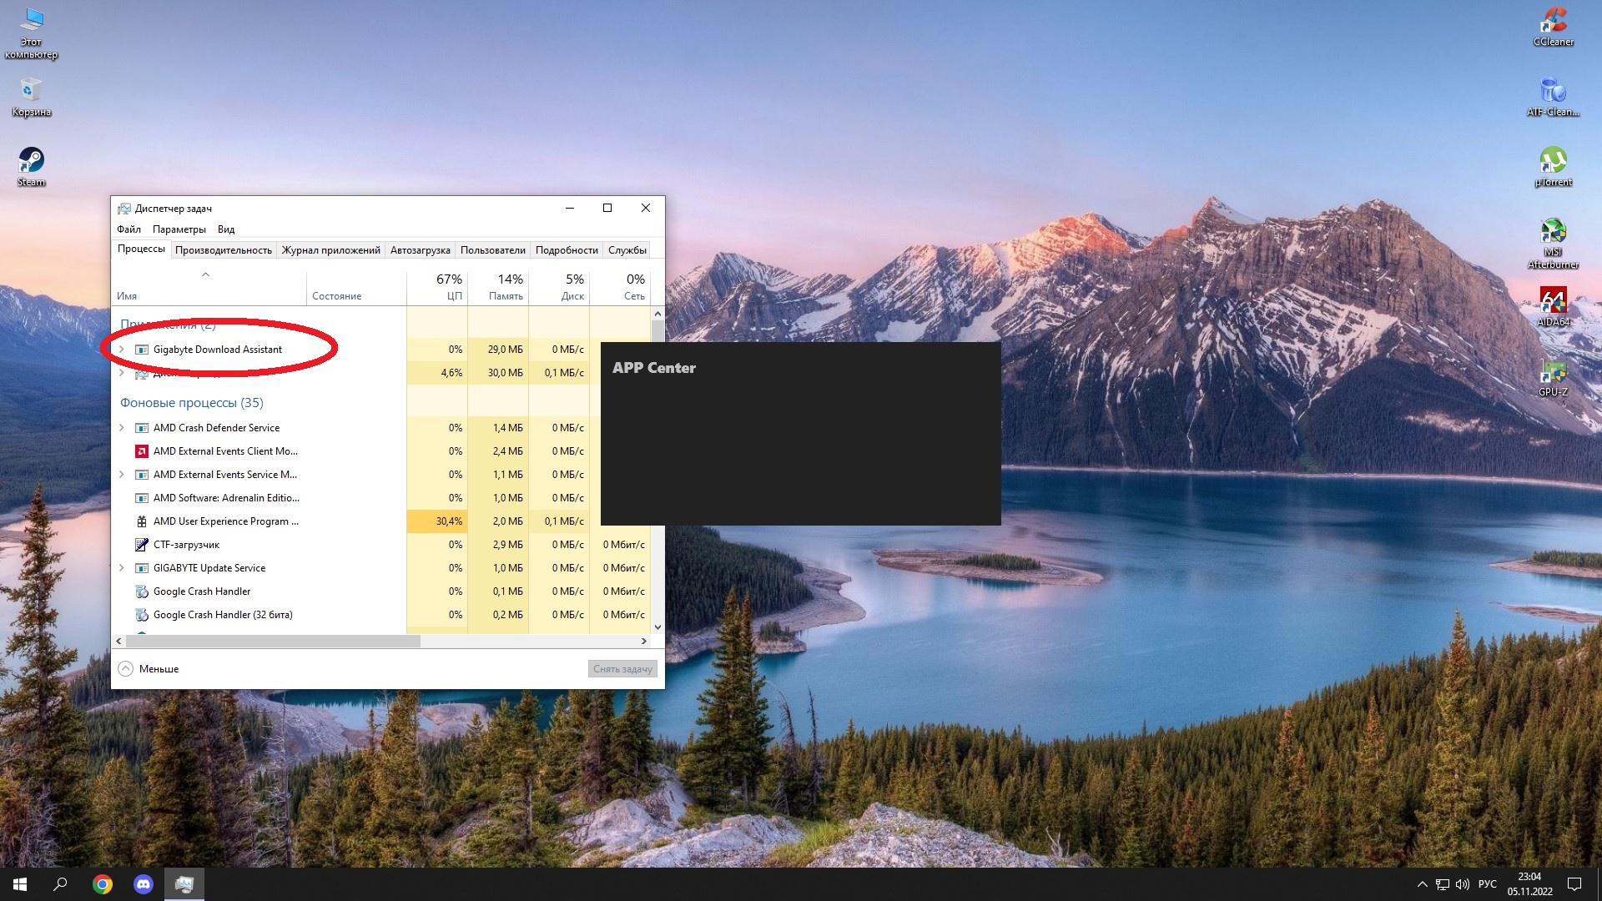Switch input language РУС indicator
The image size is (1602, 901).
point(1488,884)
